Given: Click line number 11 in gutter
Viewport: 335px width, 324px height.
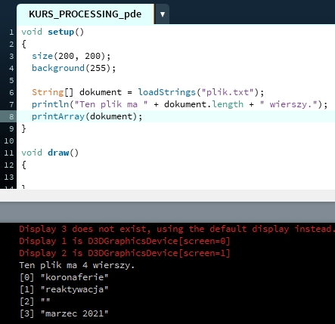Looking at the screenshot, I should pyautogui.click(x=9, y=153).
